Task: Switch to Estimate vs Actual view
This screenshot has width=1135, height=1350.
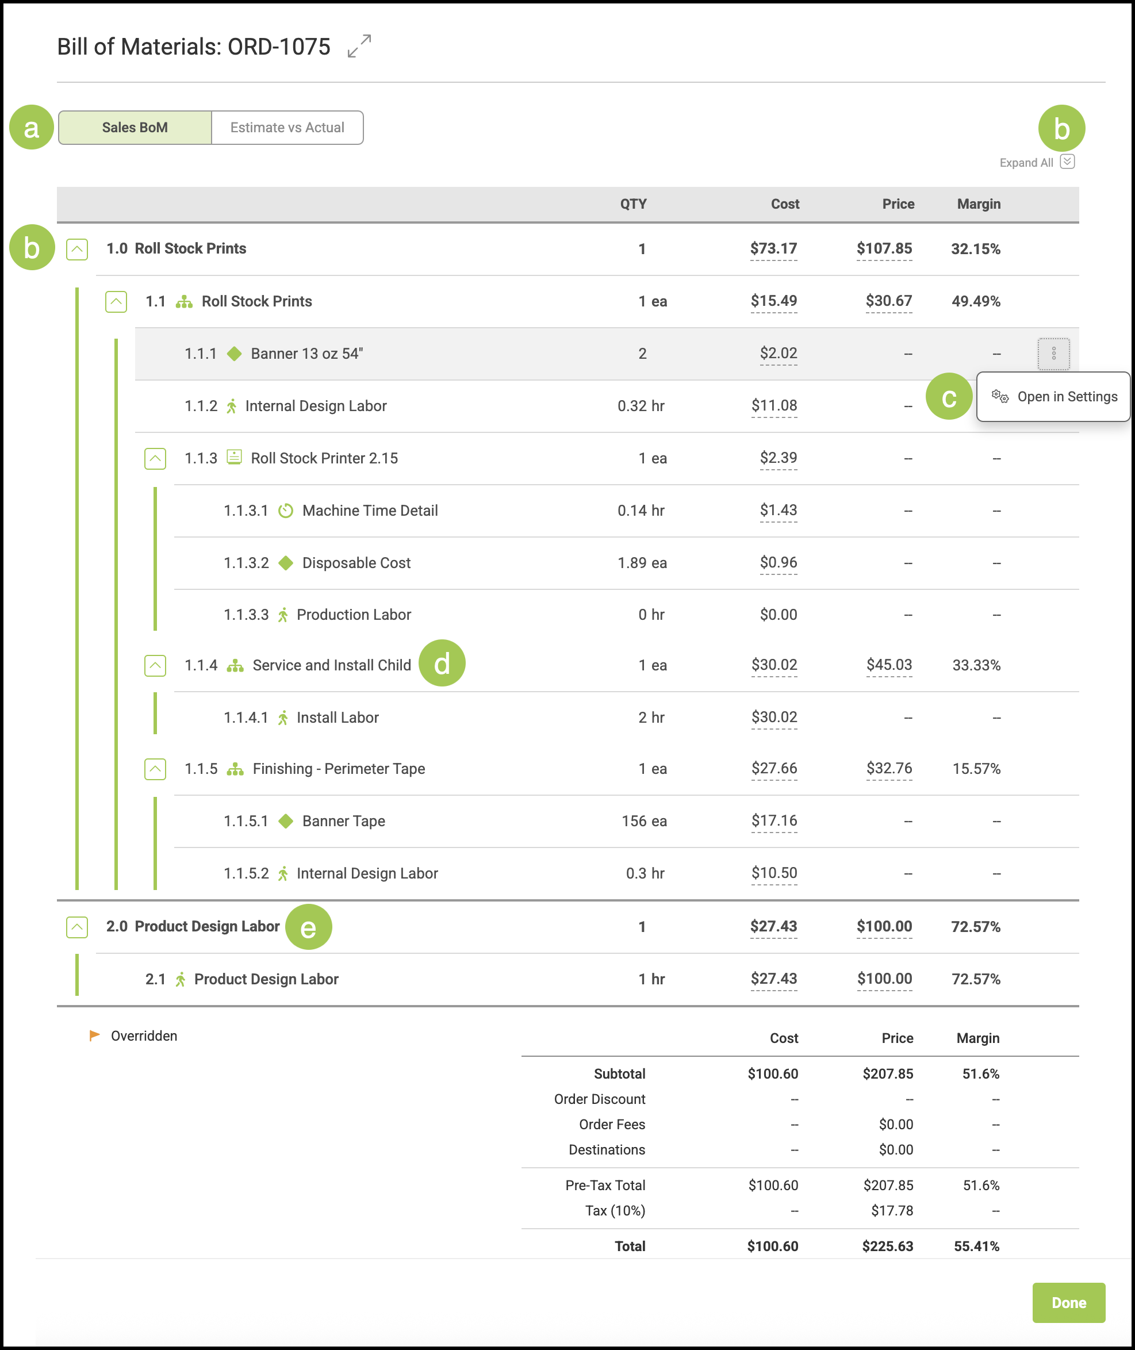Action: [287, 128]
